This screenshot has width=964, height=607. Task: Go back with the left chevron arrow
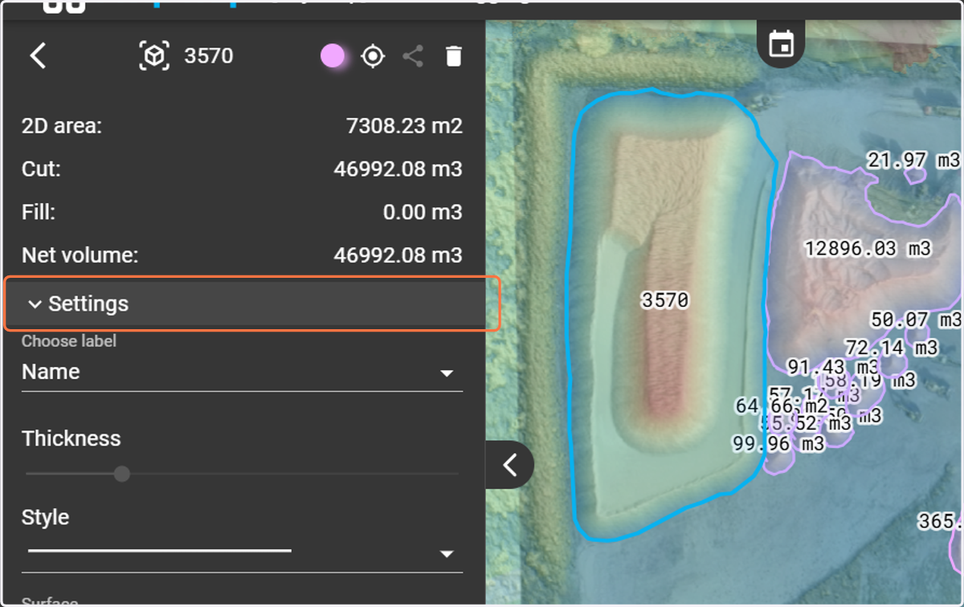pyautogui.click(x=38, y=56)
